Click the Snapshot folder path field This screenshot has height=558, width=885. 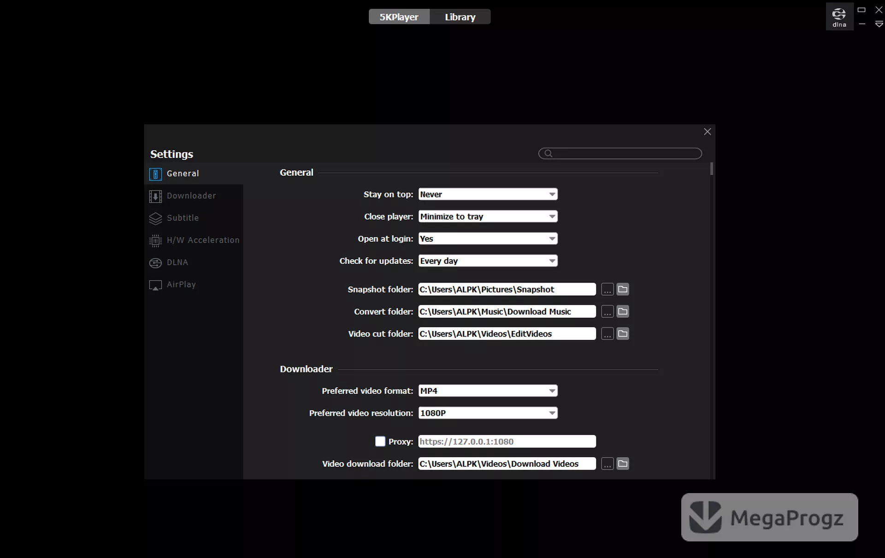(x=507, y=289)
